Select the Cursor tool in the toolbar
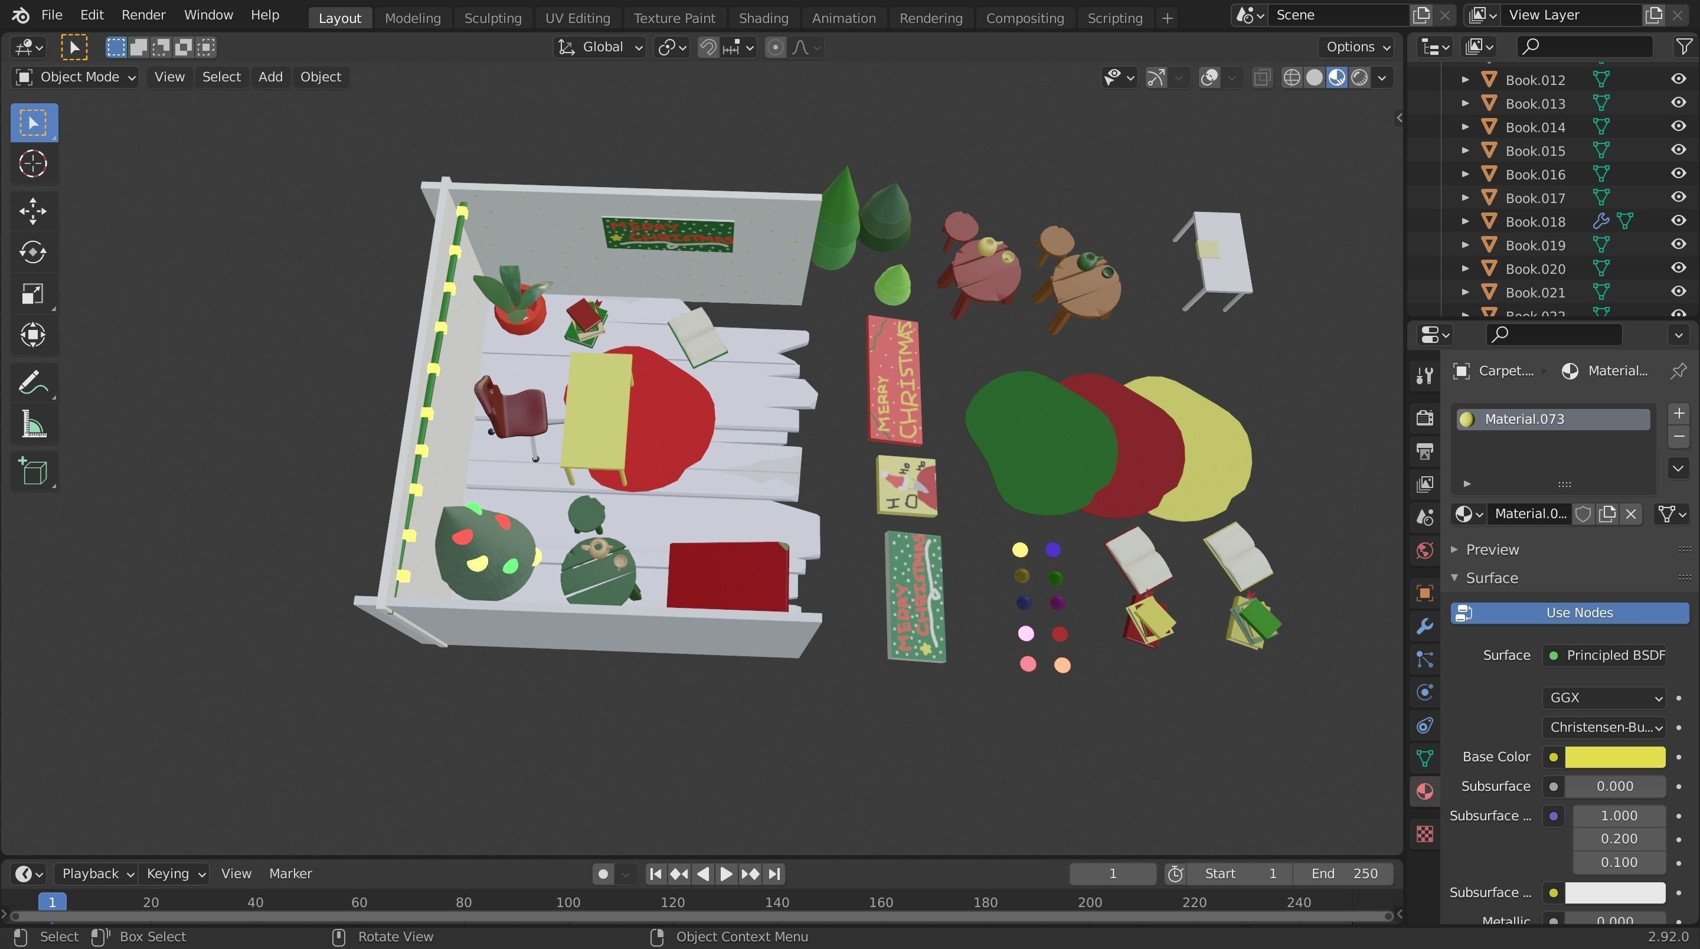The image size is (1700, 949). pyautogui.click(x=33, y=163)
